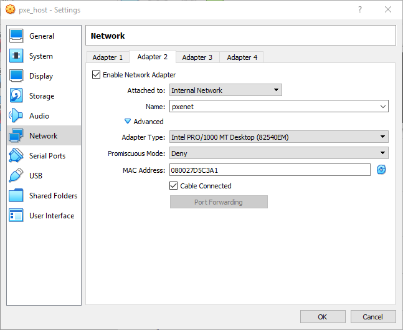Toggle the Cable Connected checkbox
Image resolution: width=403 pixels, height=330 pixels.
click(x=174, y=186)
